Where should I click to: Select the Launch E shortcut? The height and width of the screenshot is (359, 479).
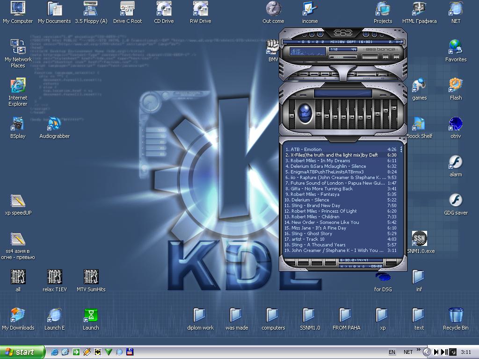54,319
